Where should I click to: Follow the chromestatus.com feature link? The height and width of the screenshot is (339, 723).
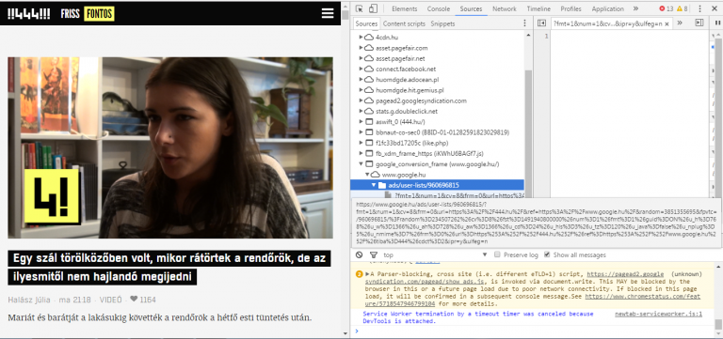click(x=642, y=300)
